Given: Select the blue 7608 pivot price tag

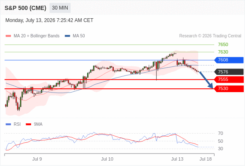Looking at the screenshot, I should [229, 60].
